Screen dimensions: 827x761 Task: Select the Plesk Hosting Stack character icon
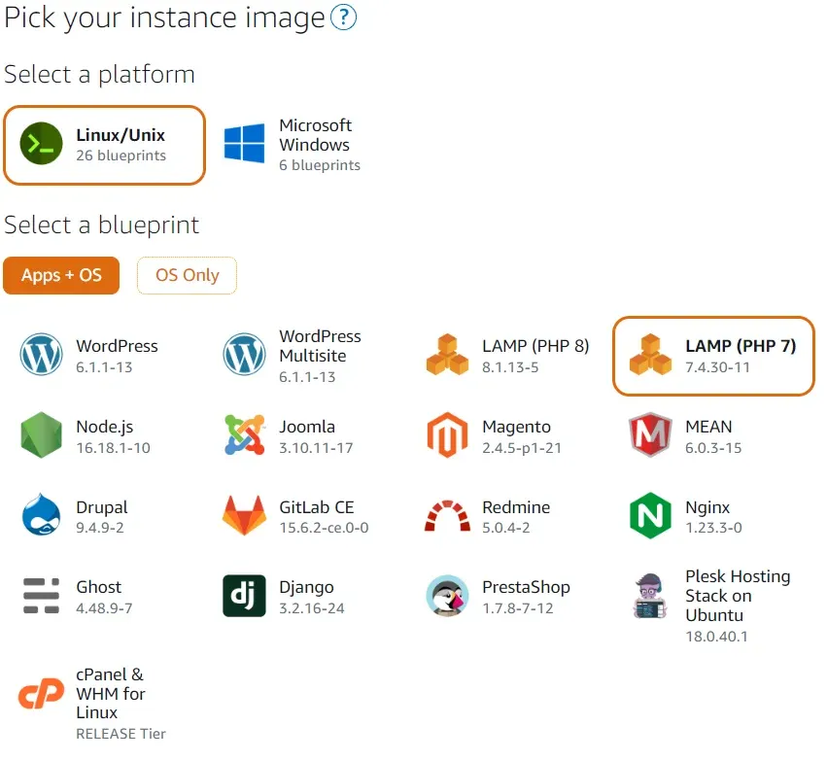pyautogui.click(x=650, y=596)
